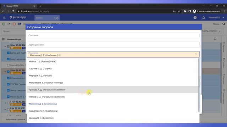This screenshot has width=227, height=127.
Task: Toggle checkbox for request 30 от 29.12
Action: tap(8, 46)
